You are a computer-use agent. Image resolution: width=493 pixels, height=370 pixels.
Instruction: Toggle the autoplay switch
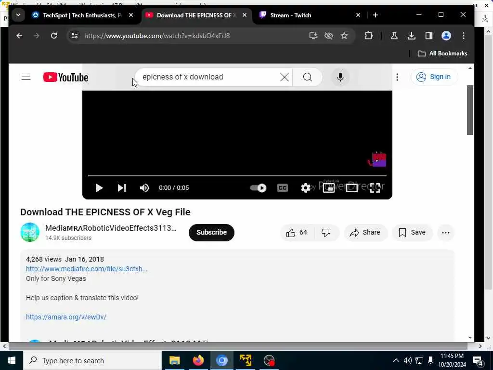click(x=258, y=188)
